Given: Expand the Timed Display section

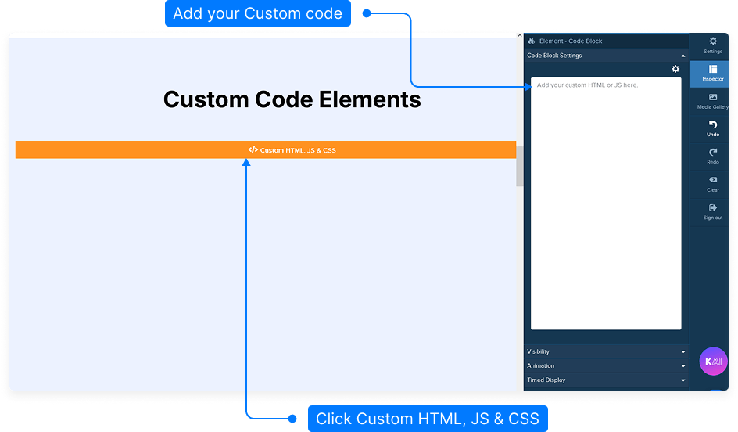Looking at the screenshot, I should (x=606, y=380).
